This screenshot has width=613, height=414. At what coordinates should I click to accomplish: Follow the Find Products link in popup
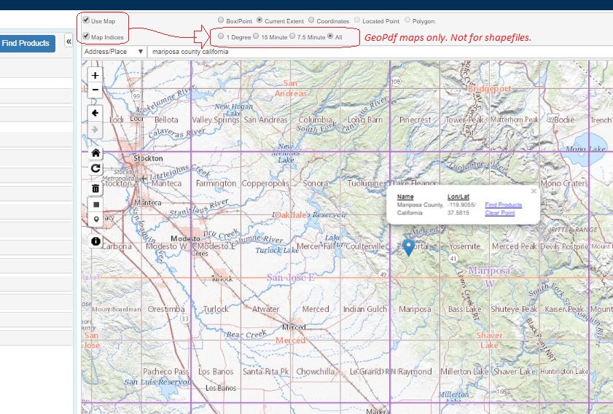[x=503, y=205]
